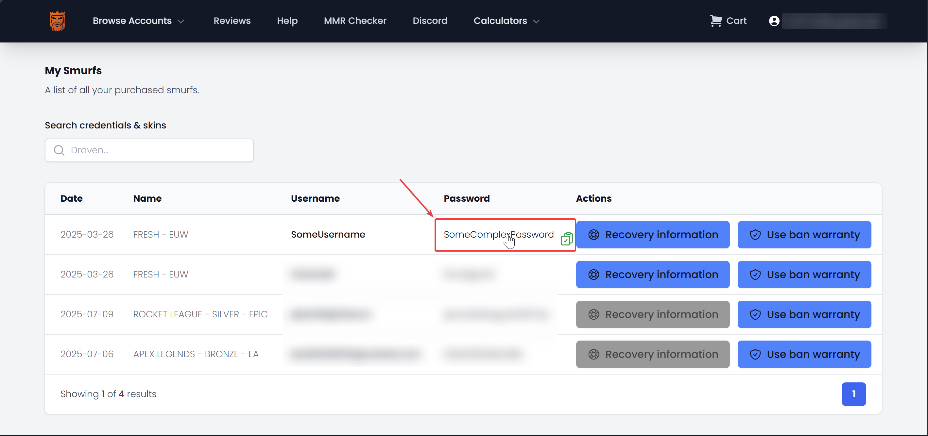Go to the Help menu item
This screenshot has width=928, height=436.
[287, 21]
